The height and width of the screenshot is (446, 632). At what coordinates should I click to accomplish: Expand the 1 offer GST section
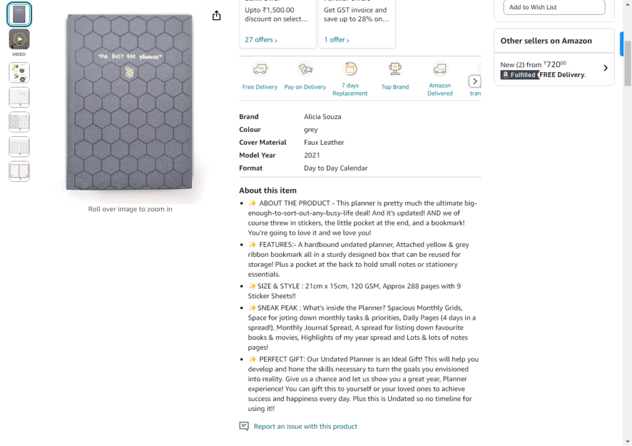(x=335, y=39)
